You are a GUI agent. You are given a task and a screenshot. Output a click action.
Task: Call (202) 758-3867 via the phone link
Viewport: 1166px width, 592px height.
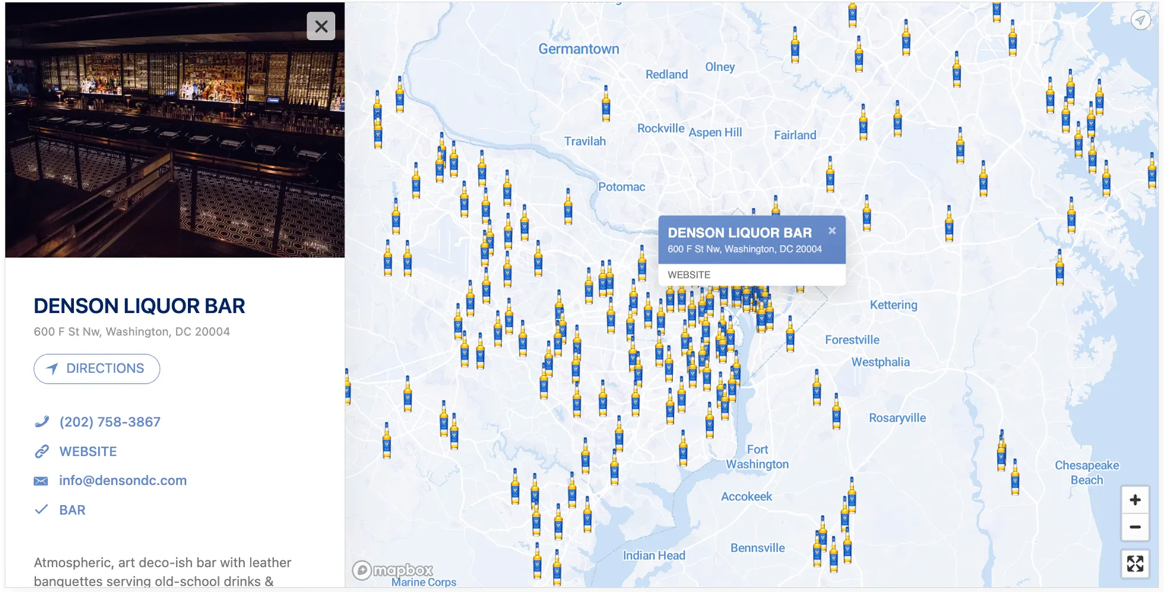(x=109, y=422)
